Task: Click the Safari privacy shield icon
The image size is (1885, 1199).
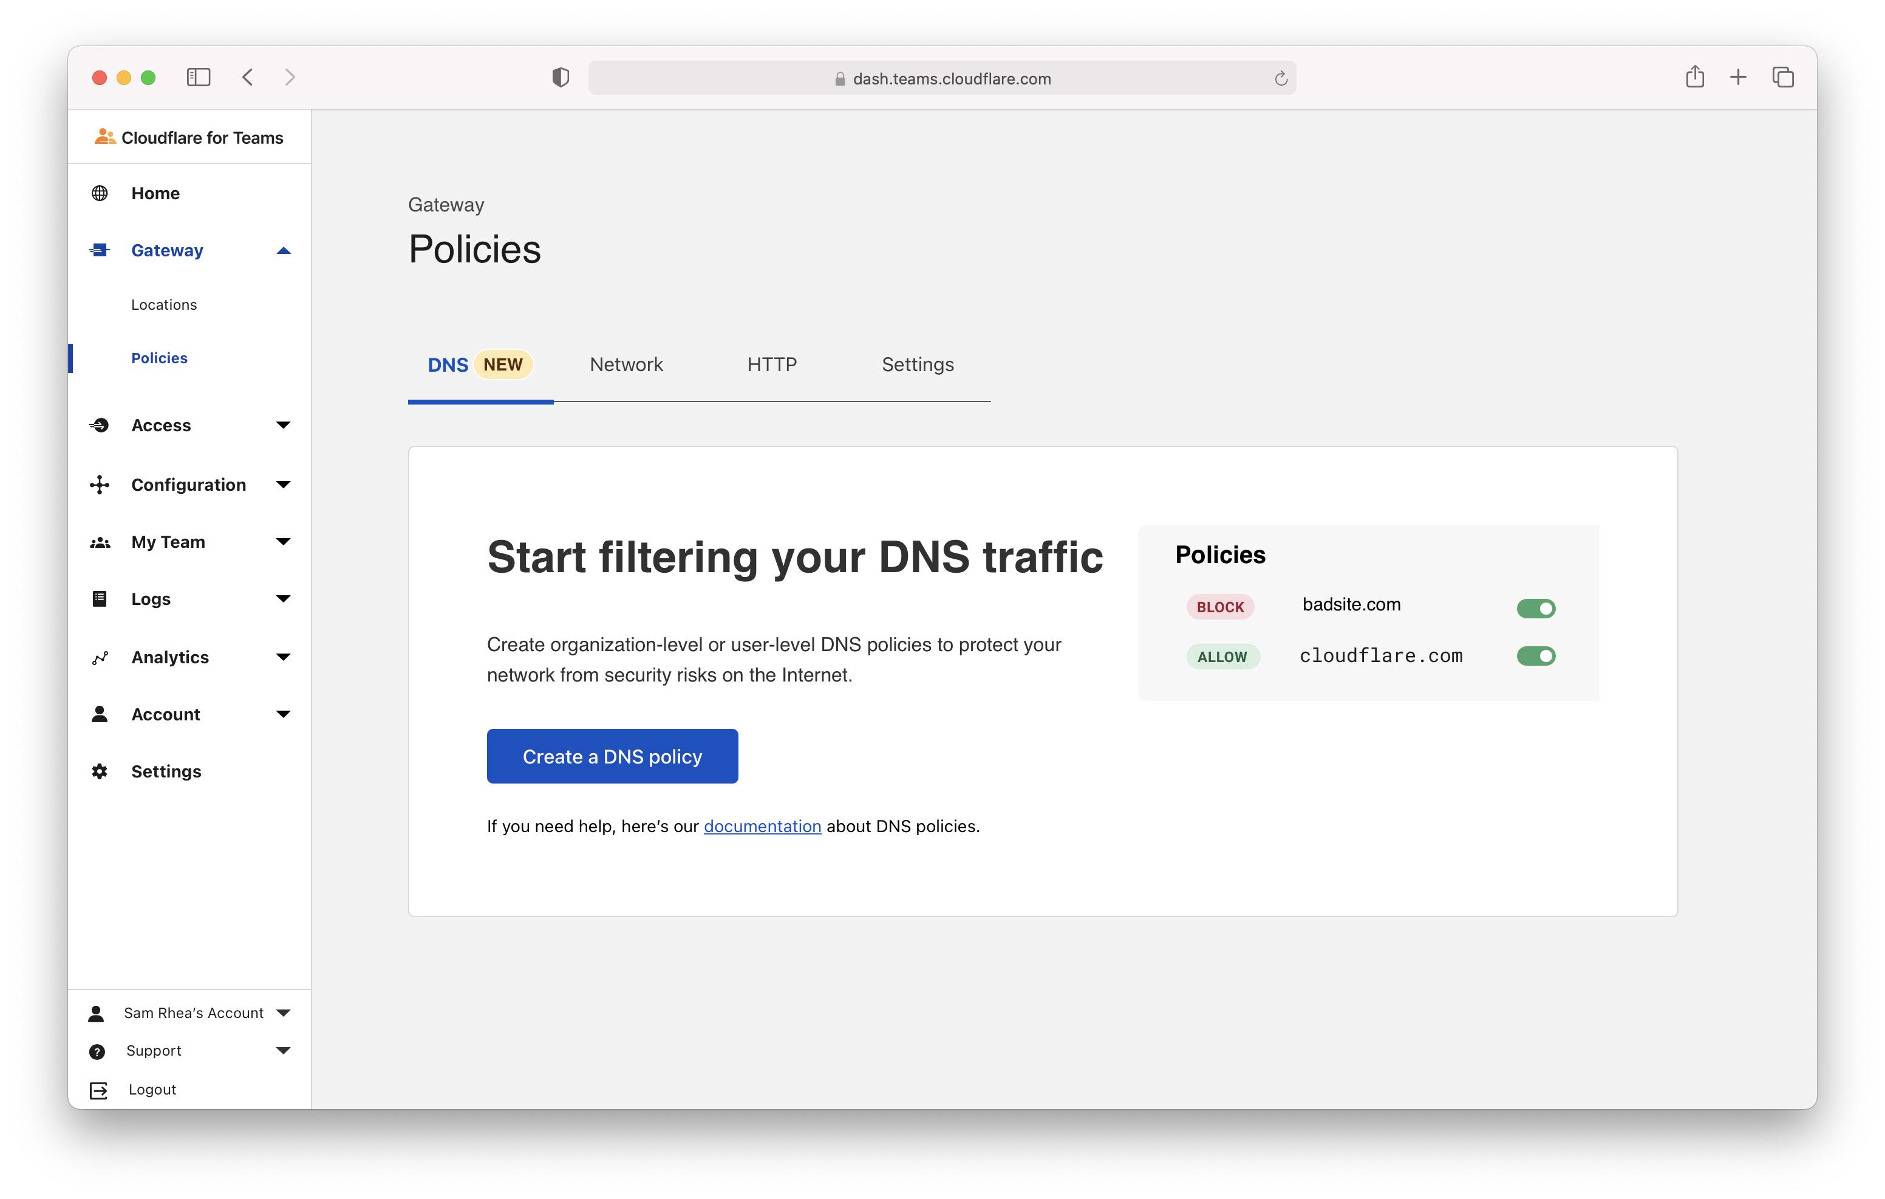Action: pyautogui.click(x=561, y=78)
